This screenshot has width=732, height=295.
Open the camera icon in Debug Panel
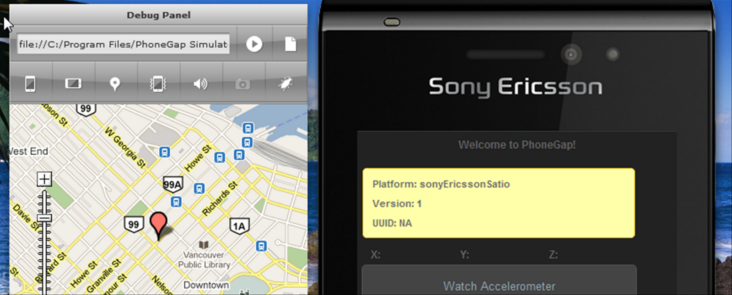[x=242, y=84]
